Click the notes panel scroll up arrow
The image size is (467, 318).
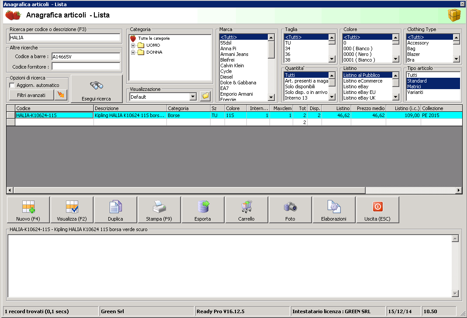[x=455, y=238]
